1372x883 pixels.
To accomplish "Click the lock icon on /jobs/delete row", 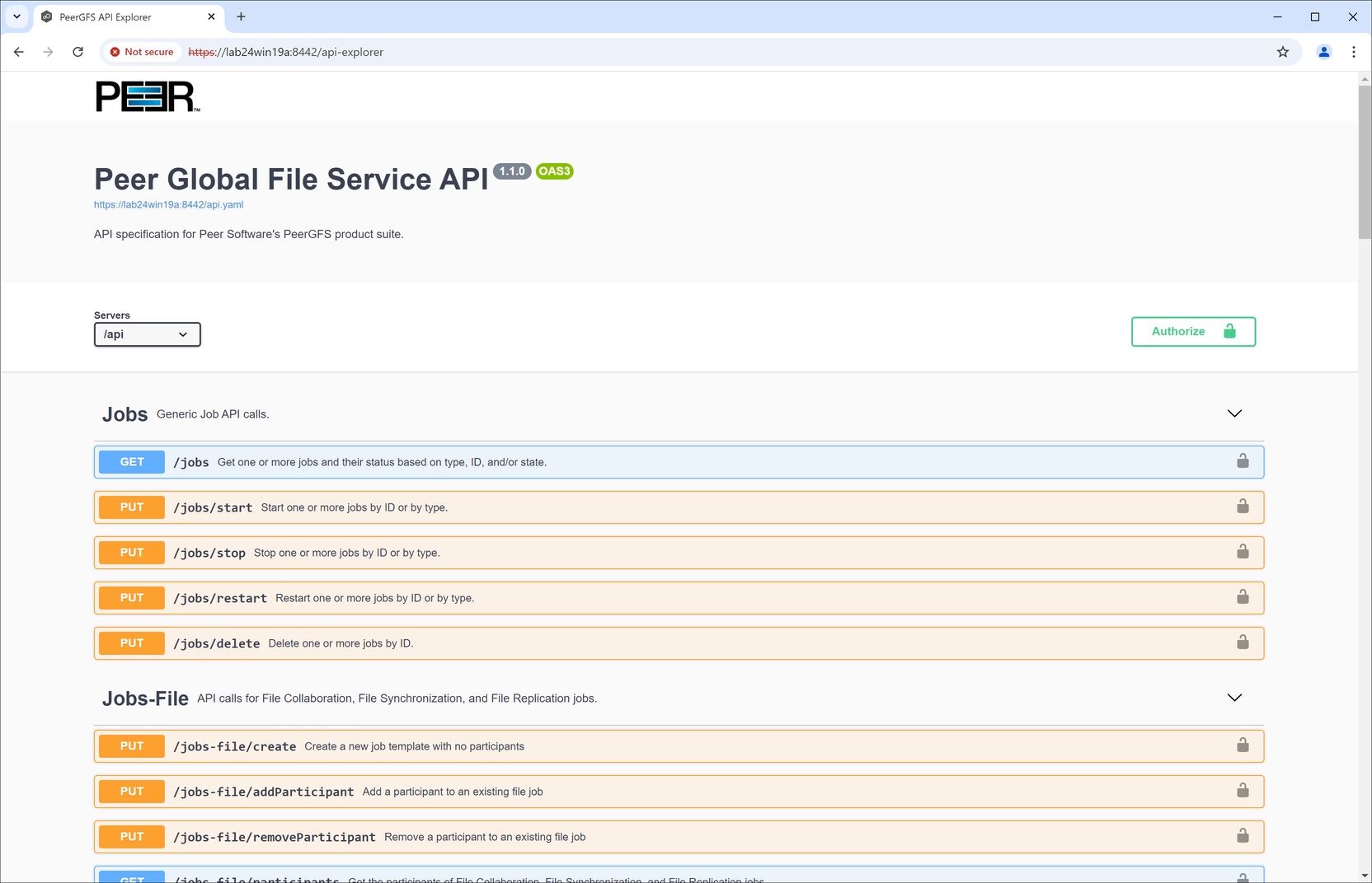I will click(x=1243, y=642).
